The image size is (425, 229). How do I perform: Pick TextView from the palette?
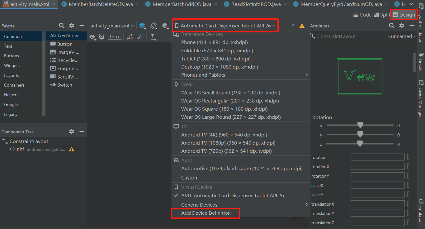[66, 36]
